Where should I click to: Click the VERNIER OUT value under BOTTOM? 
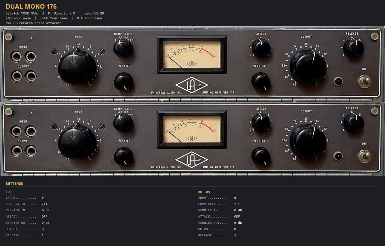[x=238, y=223]
